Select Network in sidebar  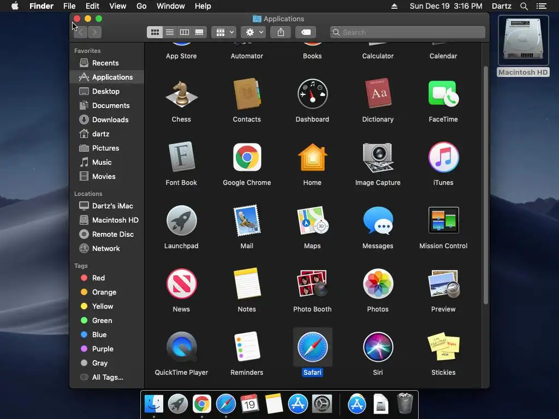pos(106,249)
